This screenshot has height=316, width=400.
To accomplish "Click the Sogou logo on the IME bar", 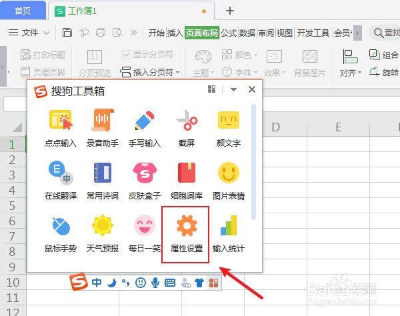I will [79, 282].
